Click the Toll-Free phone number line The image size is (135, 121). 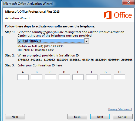coord(36,50)
